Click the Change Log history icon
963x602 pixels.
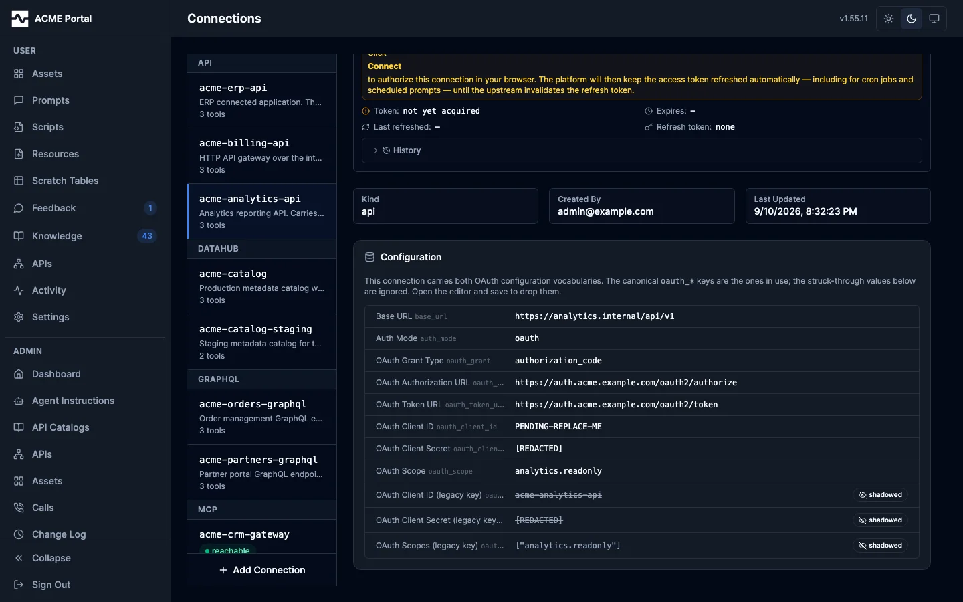[x=19, y=534]
